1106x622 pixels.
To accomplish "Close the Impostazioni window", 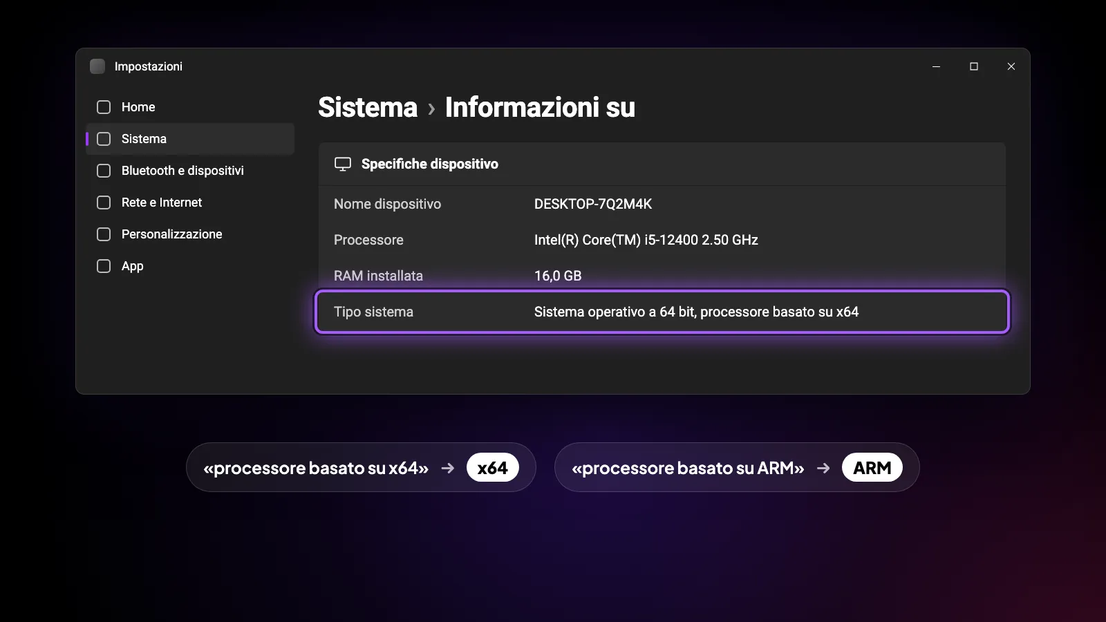I will [1011, 66].
